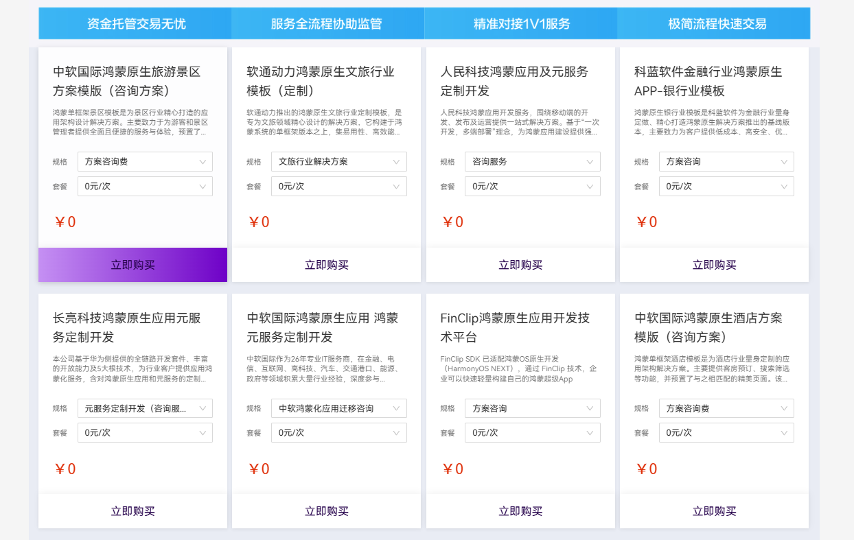Open the 方案咨询费 spec dropdown for 中软国际旅游景区方案
Viewport: 854px width, 540px height.
point(145,161)
